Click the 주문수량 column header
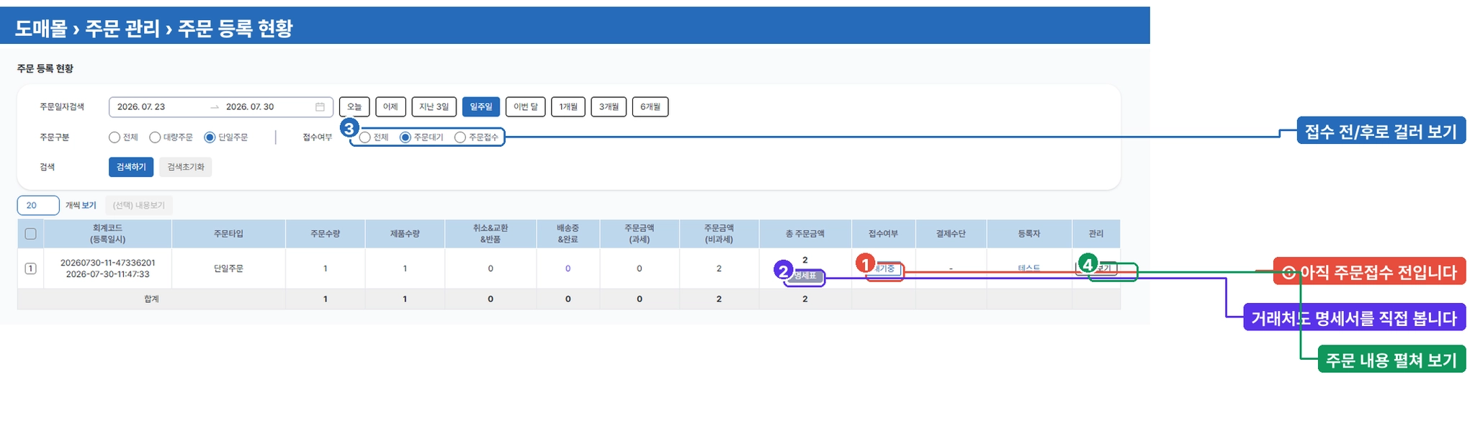 point(326,234)
